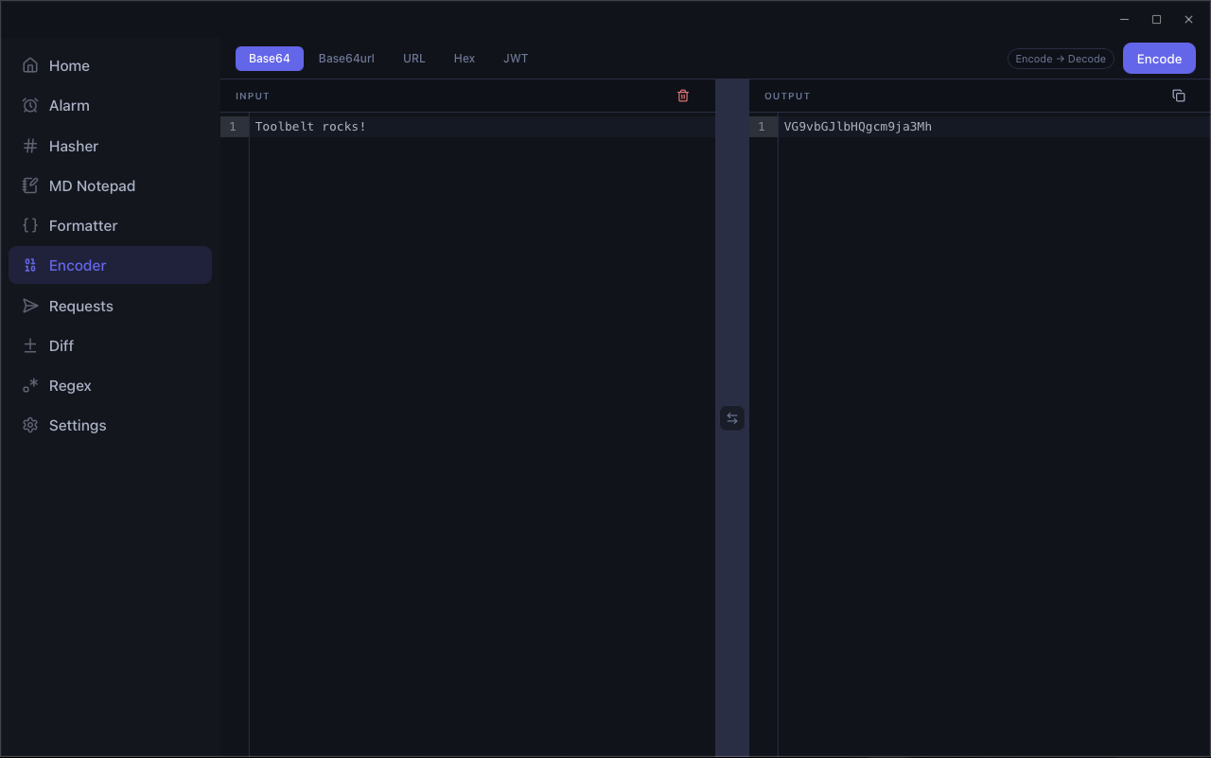This screenshot has height=758, width=1211.
Task: Select the Formatter tool
Action: point(83,225)
